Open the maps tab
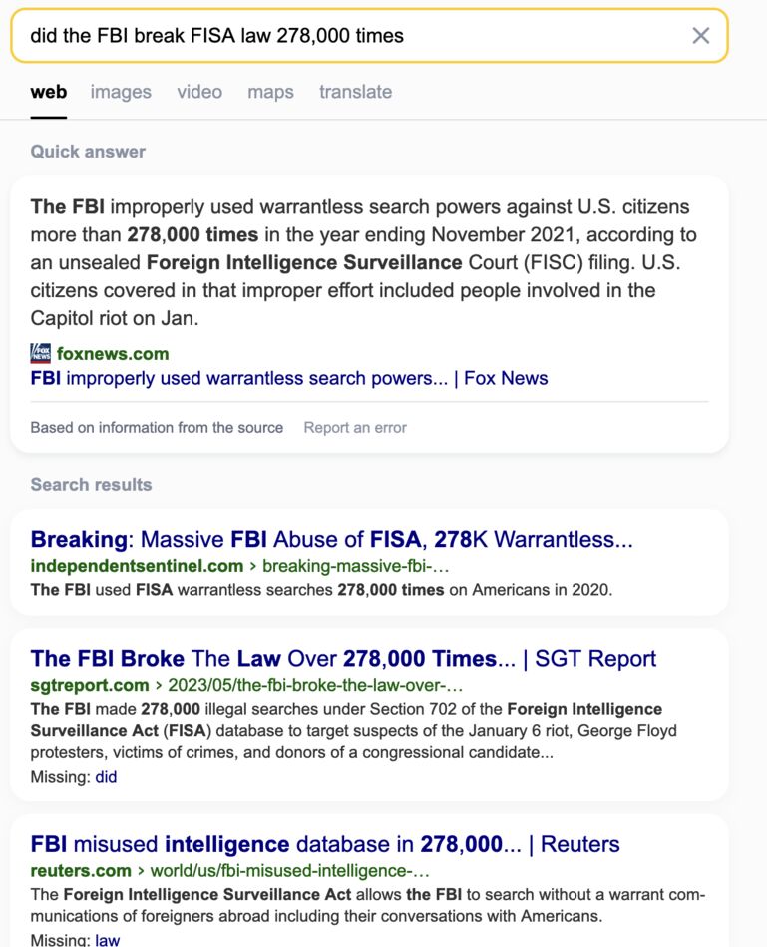Screen dimensions: 767x947 270,91
